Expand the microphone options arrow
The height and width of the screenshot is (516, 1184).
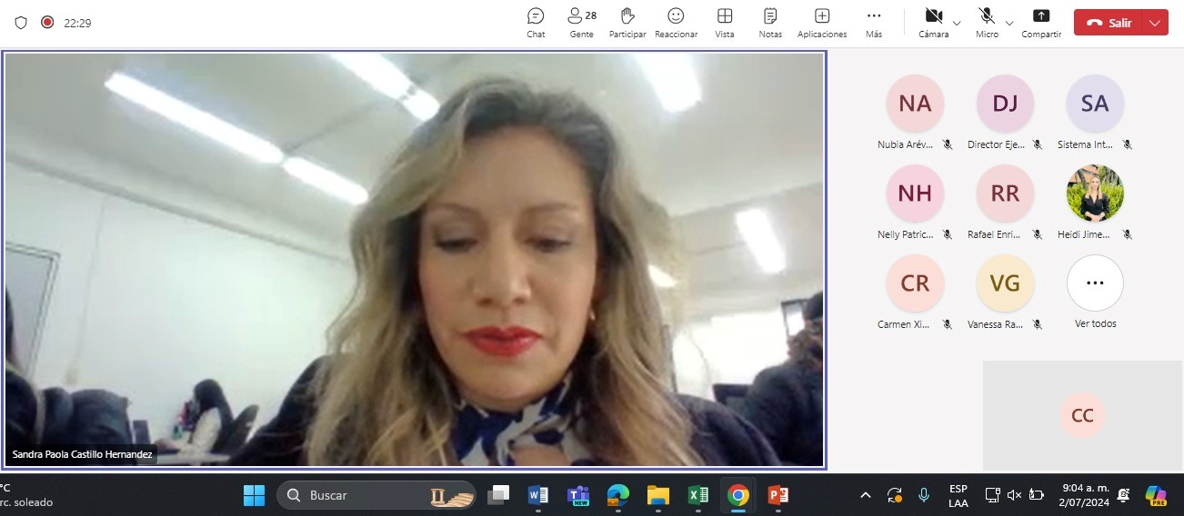(x=1009, y=23)
